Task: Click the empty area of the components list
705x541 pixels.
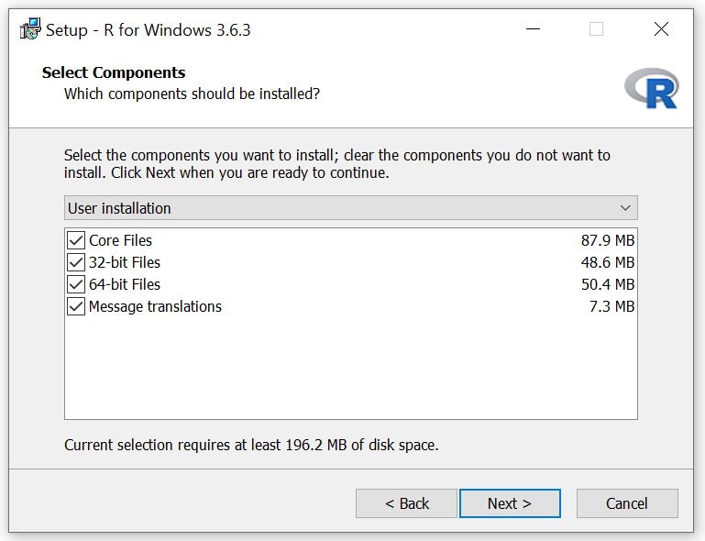Action: (351, 367)
